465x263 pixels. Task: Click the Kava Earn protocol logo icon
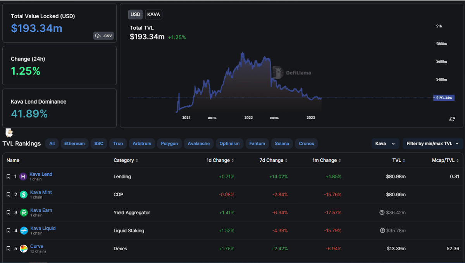click(24, 213)
